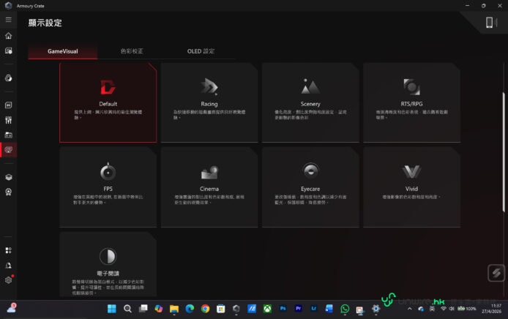Select the Vivid GameVisual mode
The image size is (508, 319).
(x=411, y=187)
